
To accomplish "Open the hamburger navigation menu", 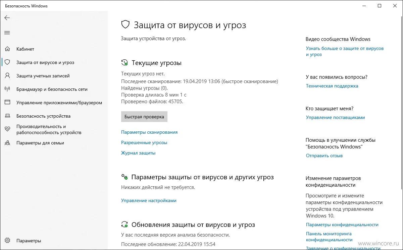I will coord(7,33).
